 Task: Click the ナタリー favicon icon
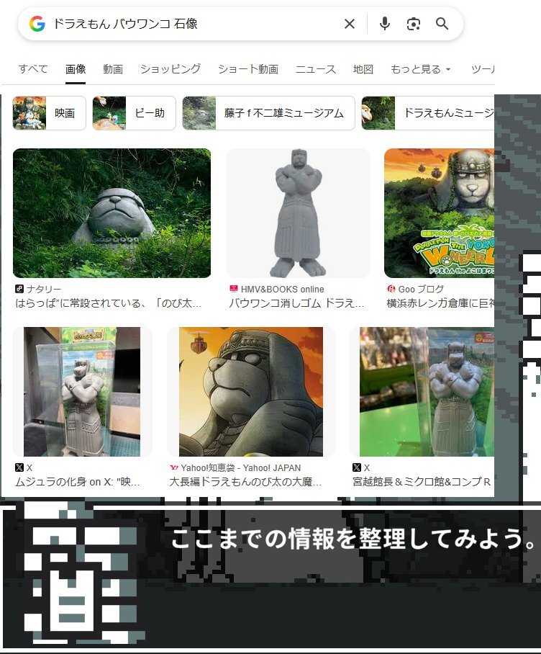click(19, 289)
